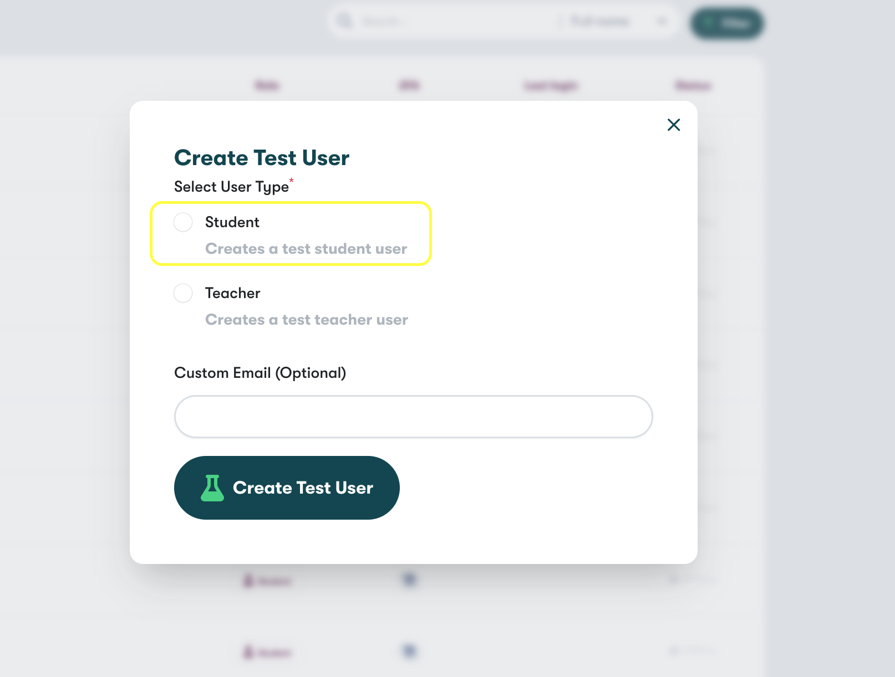895x677 pixels.
Task: Click the icon inside the Filter button
Action: tap(708, 23)
